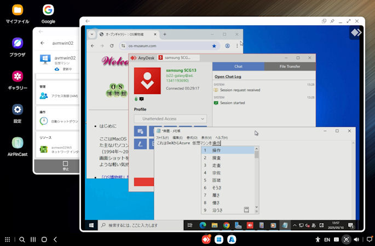Viewport: 375px width, 246px height.
Task: Expand hidden tray icons on remote taskbar
Action: (x=295, y=225)
